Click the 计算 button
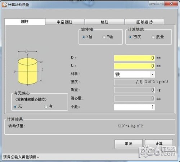The height and width of the screenshot is (162, 180). point(159,144)
